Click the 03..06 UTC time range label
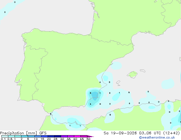181x140 pixels. (x=150, y=133)
